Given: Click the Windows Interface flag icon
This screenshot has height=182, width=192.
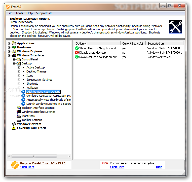Looking at the screenshot, I should (x=14, y=55).
